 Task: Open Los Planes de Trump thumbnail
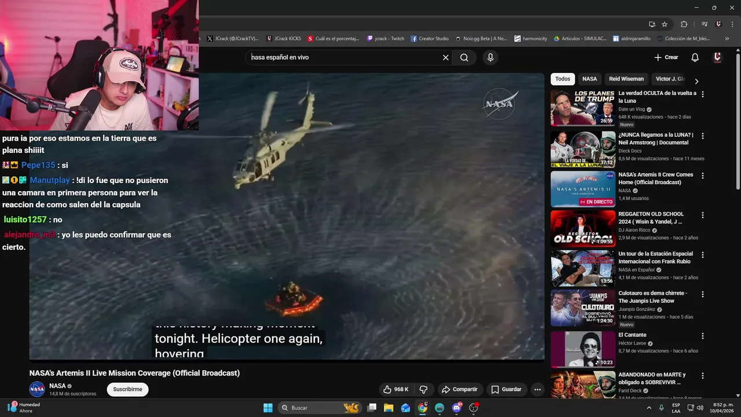tap(583, 108)
